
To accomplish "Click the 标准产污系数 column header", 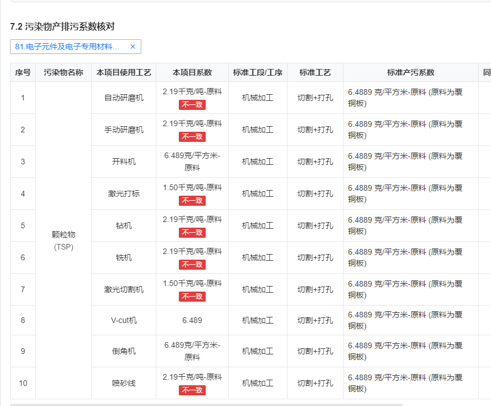I will click(411, 72).
